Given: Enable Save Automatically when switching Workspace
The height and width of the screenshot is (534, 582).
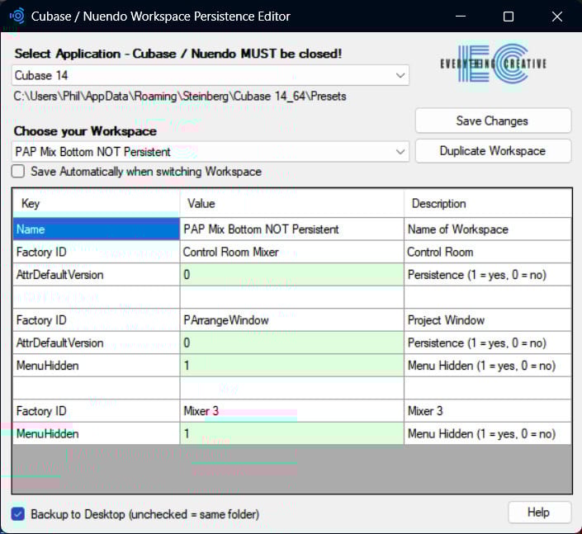Looking at the screenshot, I should tap(18, 172).
